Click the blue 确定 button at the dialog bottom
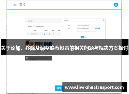This screenshot has width=129, height=94. 59,88
